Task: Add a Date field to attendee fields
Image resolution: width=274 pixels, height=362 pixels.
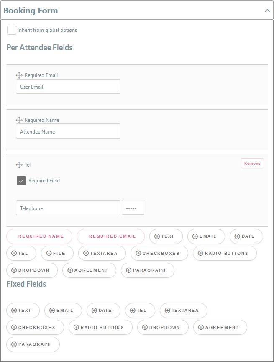Action: coord(246,236)
